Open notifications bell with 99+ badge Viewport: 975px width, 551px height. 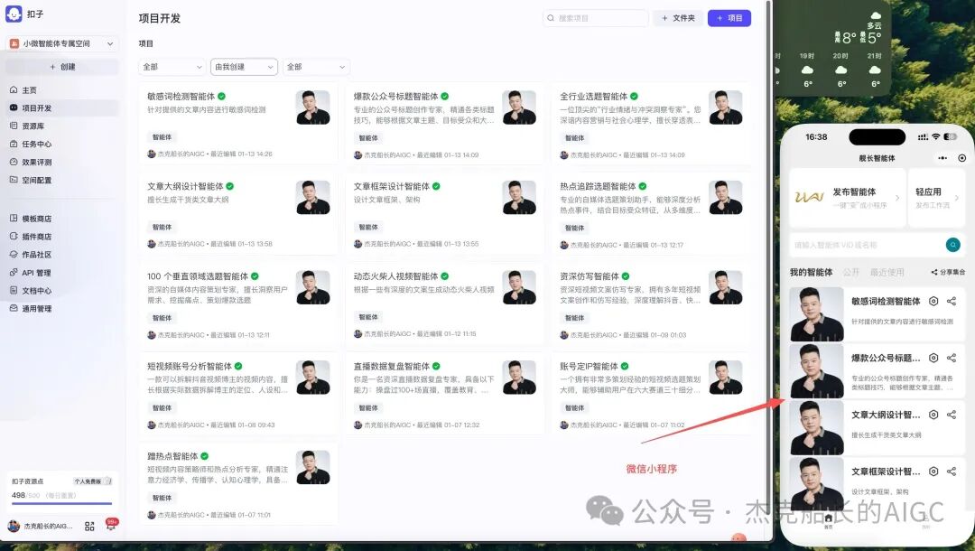click(111, 525)
